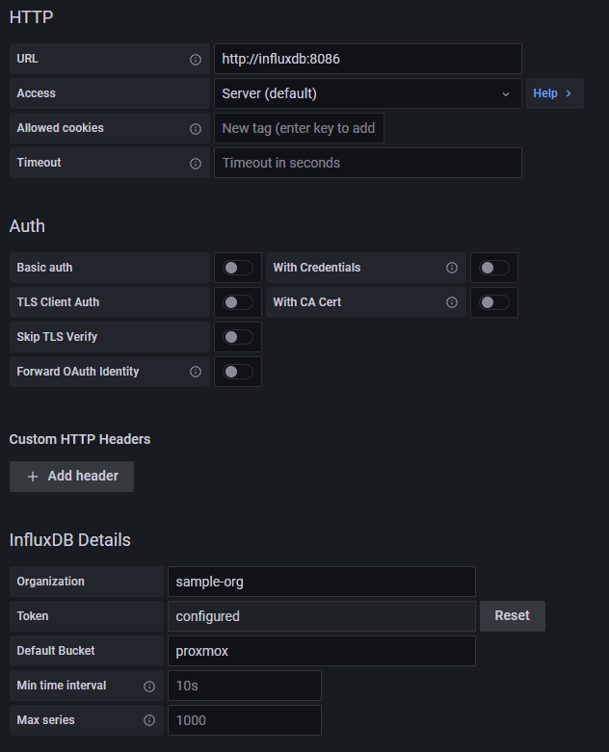Click the Allowed cookies info icon

(x=196, y=128)
